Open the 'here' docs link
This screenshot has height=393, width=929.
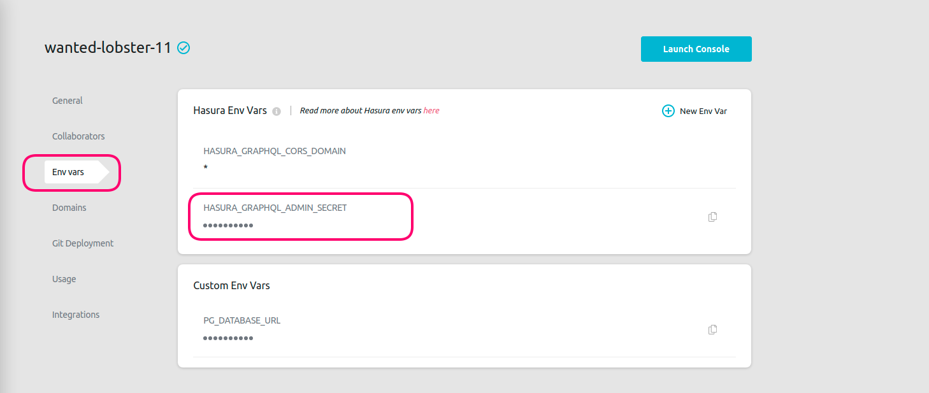[431, 110]
